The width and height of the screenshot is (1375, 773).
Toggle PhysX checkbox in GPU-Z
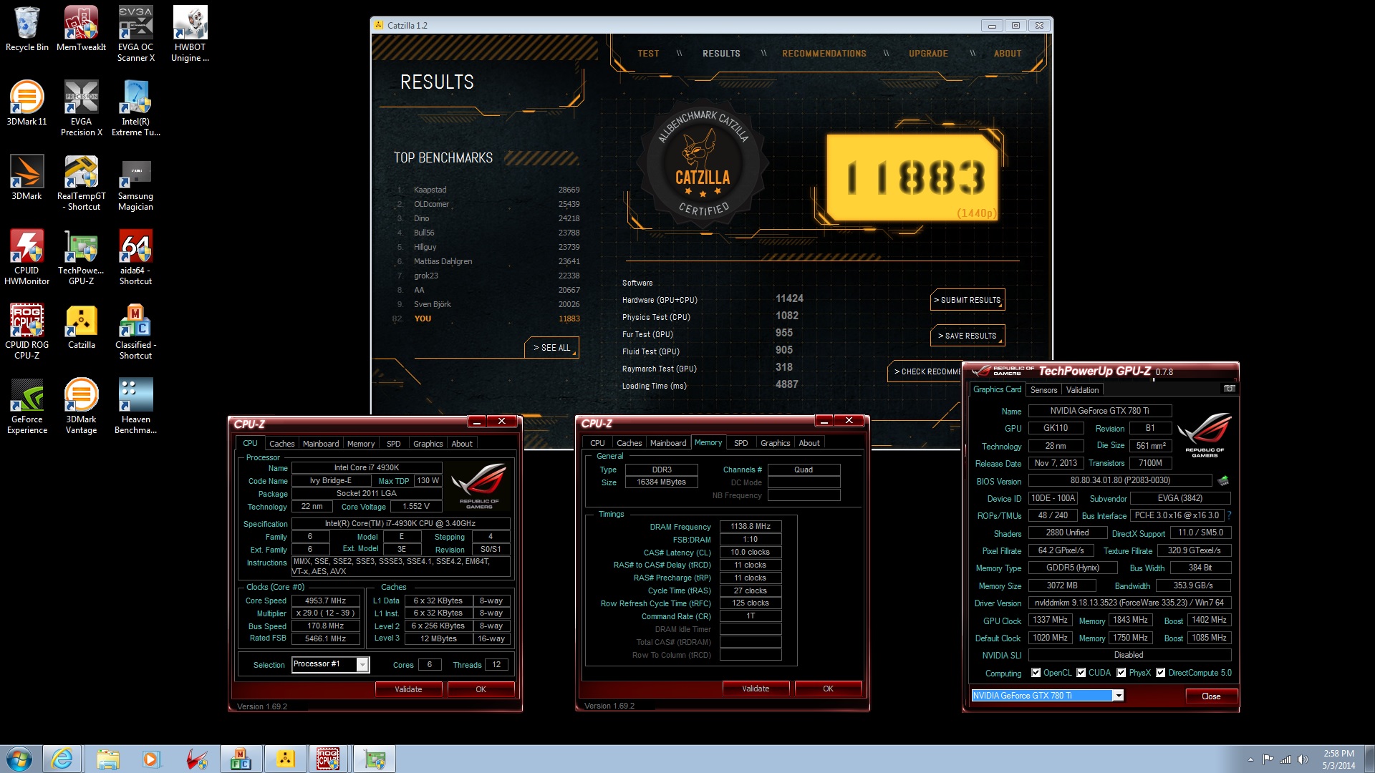click(1121, 673)
